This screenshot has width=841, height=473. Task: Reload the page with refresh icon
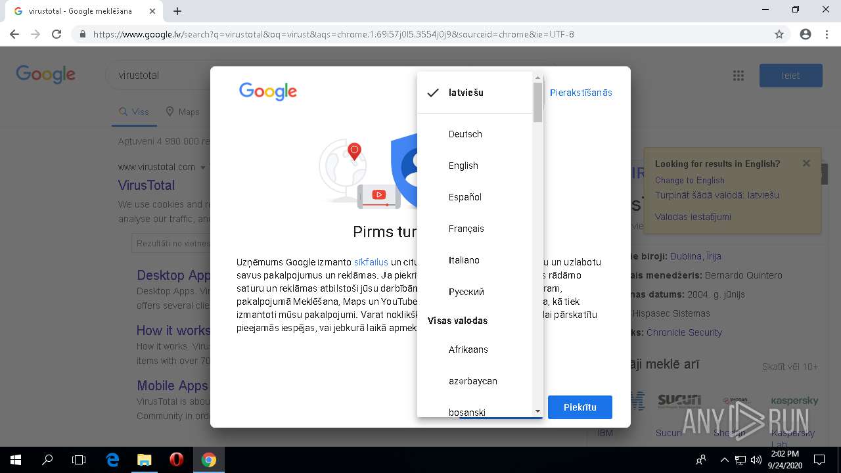57,34
